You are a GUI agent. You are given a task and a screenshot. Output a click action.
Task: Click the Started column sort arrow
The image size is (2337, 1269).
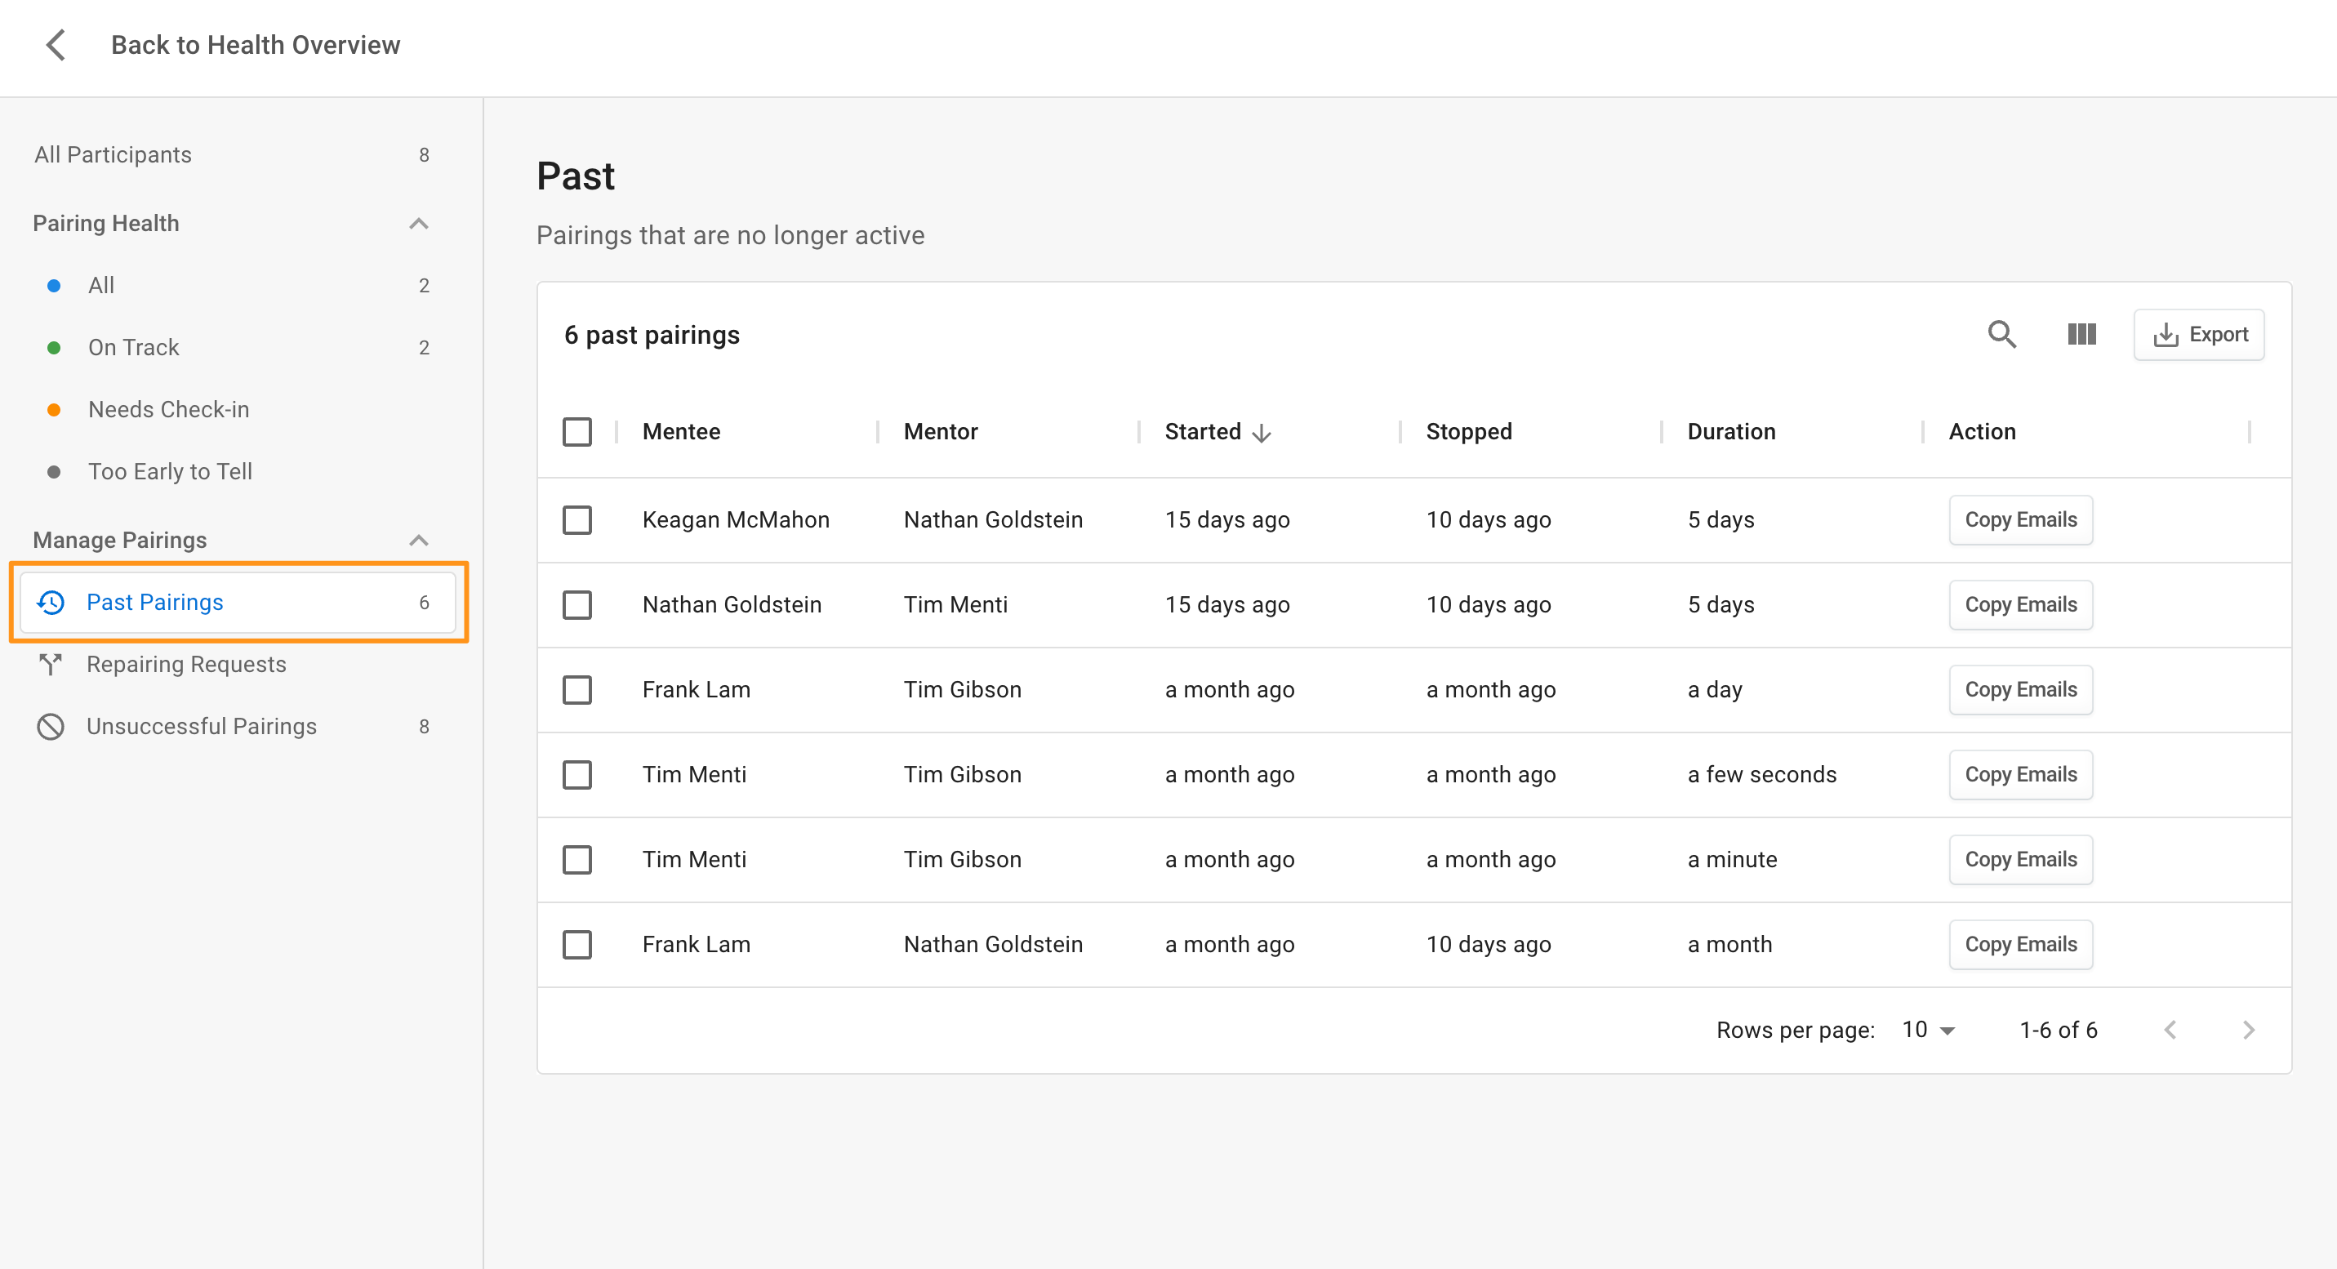[x=1261, y=433]
